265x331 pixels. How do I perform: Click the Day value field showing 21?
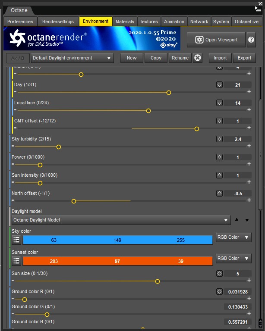point(238,85)
